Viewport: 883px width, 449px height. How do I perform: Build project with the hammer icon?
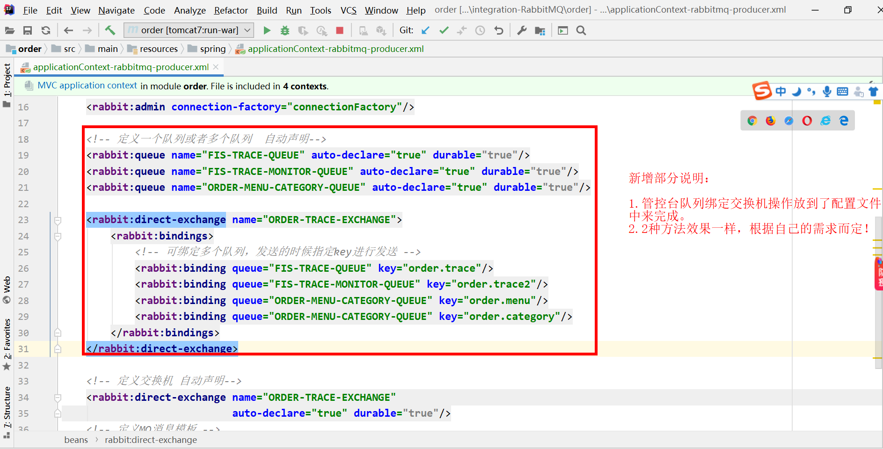110,30
